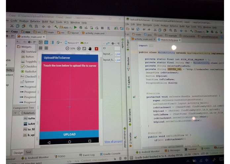Open the Gradle Console tool window button
This screenshot has height=164, width=230.
pos(110,154)
